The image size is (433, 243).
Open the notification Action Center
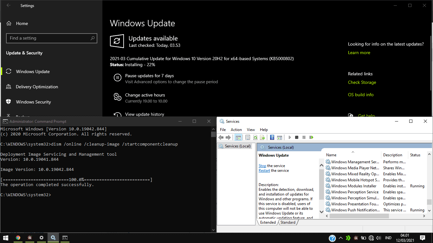(x=422, y=238)
